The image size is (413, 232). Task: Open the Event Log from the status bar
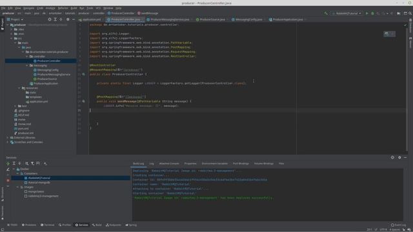[x=399, y=225]
